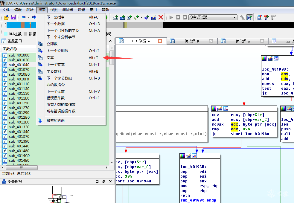Screen dimensions: 294x203
Task: Open the breakpoint list icon
Action: pyautogui.click(x=260, y=17)
